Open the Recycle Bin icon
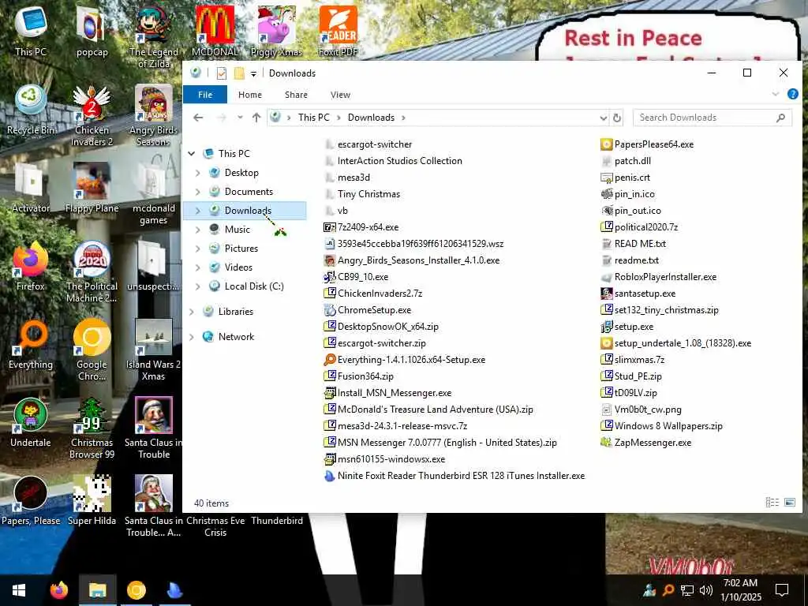The image size is (808, 606). pyautogui.click(x=31, y=110)
